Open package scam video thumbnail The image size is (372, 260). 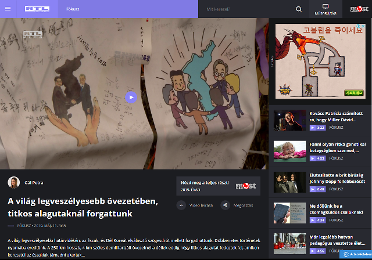point(289,213)
